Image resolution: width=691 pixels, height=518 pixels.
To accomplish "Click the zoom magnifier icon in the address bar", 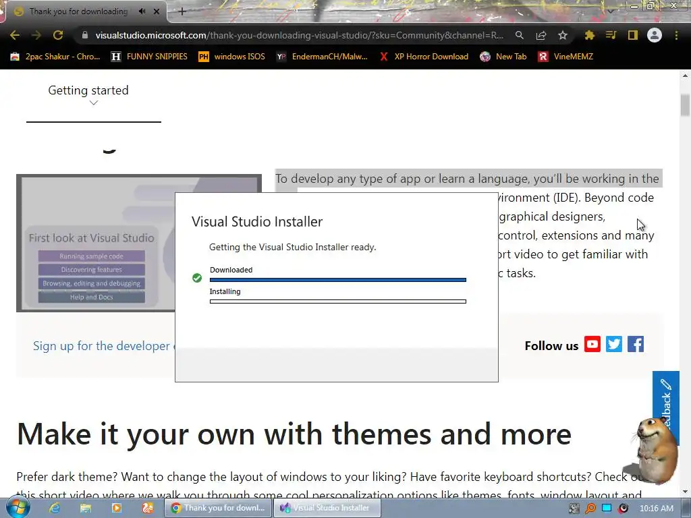I will [x=520, y=35].
